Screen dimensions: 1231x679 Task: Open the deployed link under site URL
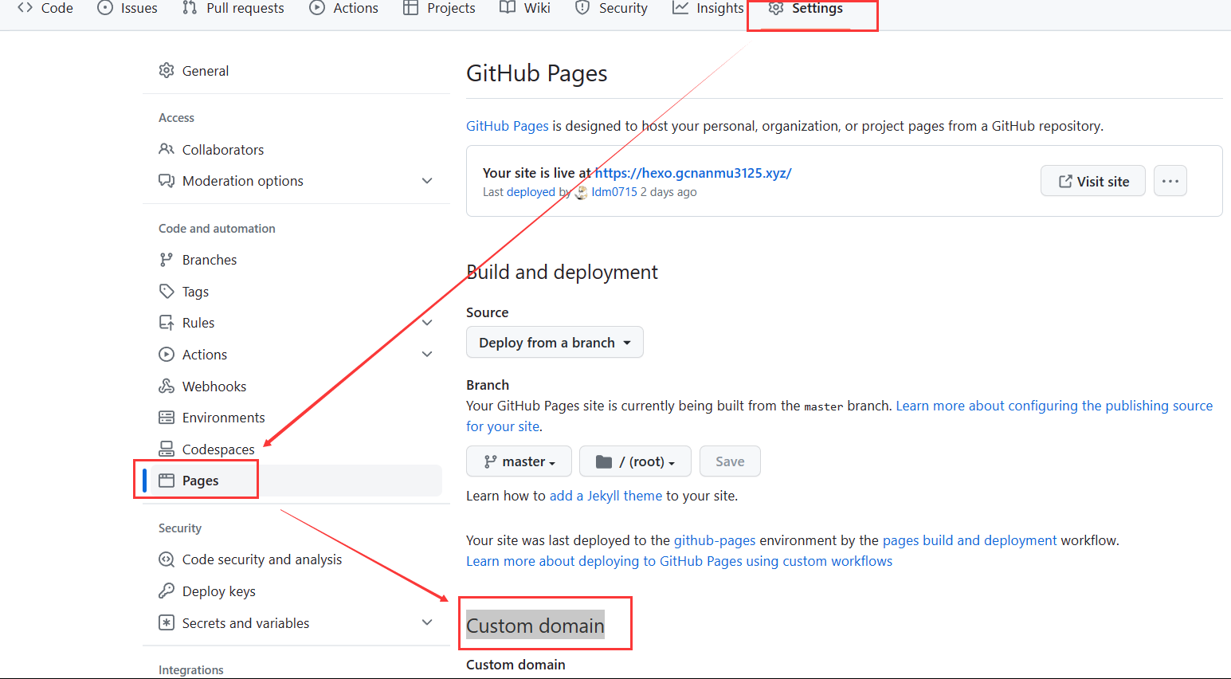click(531, 192)
